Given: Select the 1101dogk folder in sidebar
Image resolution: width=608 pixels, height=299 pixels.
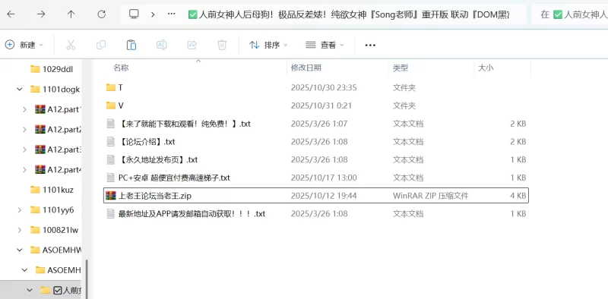Looking at the screenshot, I should point(55,90).
